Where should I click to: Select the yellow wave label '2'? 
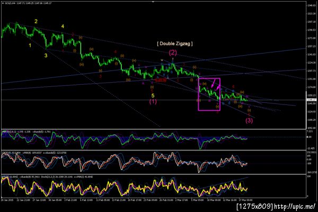click(x=36, y=22)
